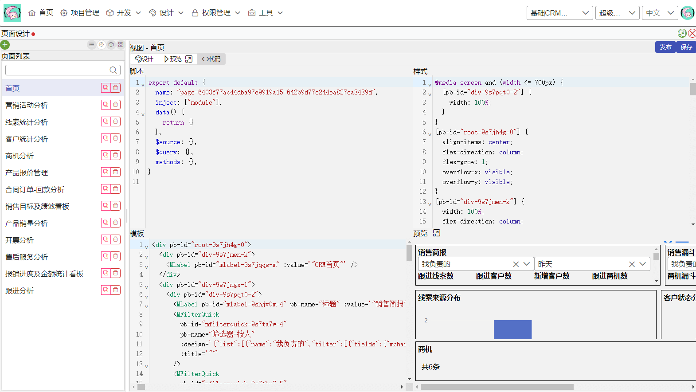This screenshot has height=392, width=696.
Task: Toggle fold on style line 6 block
Action: (430, 134)
